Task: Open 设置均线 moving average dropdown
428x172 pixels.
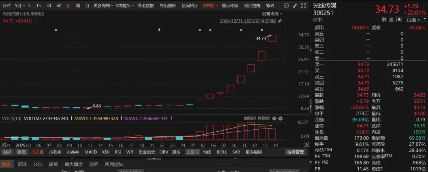Action: [272, 13]
